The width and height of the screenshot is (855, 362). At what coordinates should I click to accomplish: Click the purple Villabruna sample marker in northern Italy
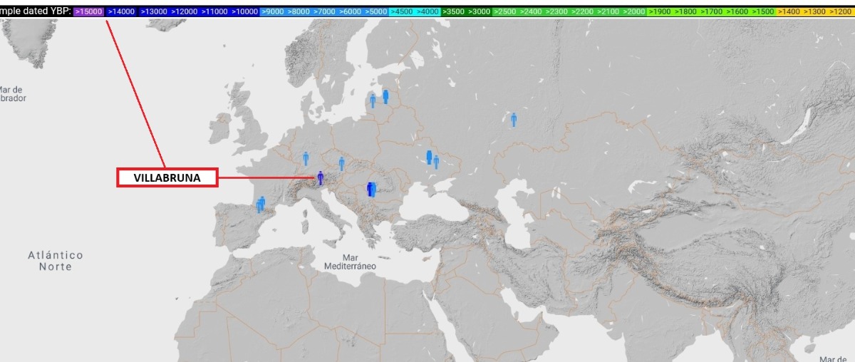click(321, 178)
